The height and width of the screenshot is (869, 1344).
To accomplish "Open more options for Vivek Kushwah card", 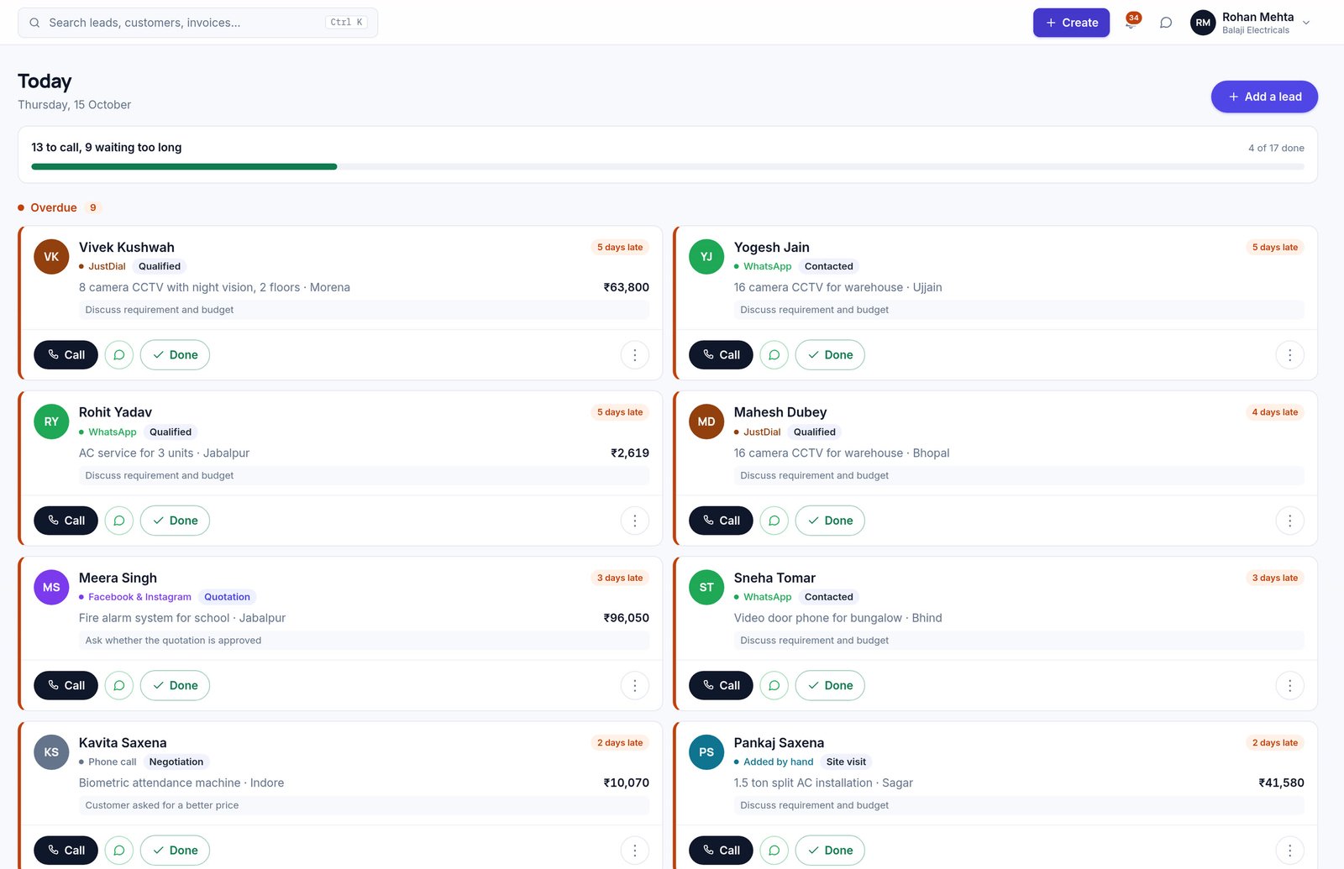I will point(635,355).
